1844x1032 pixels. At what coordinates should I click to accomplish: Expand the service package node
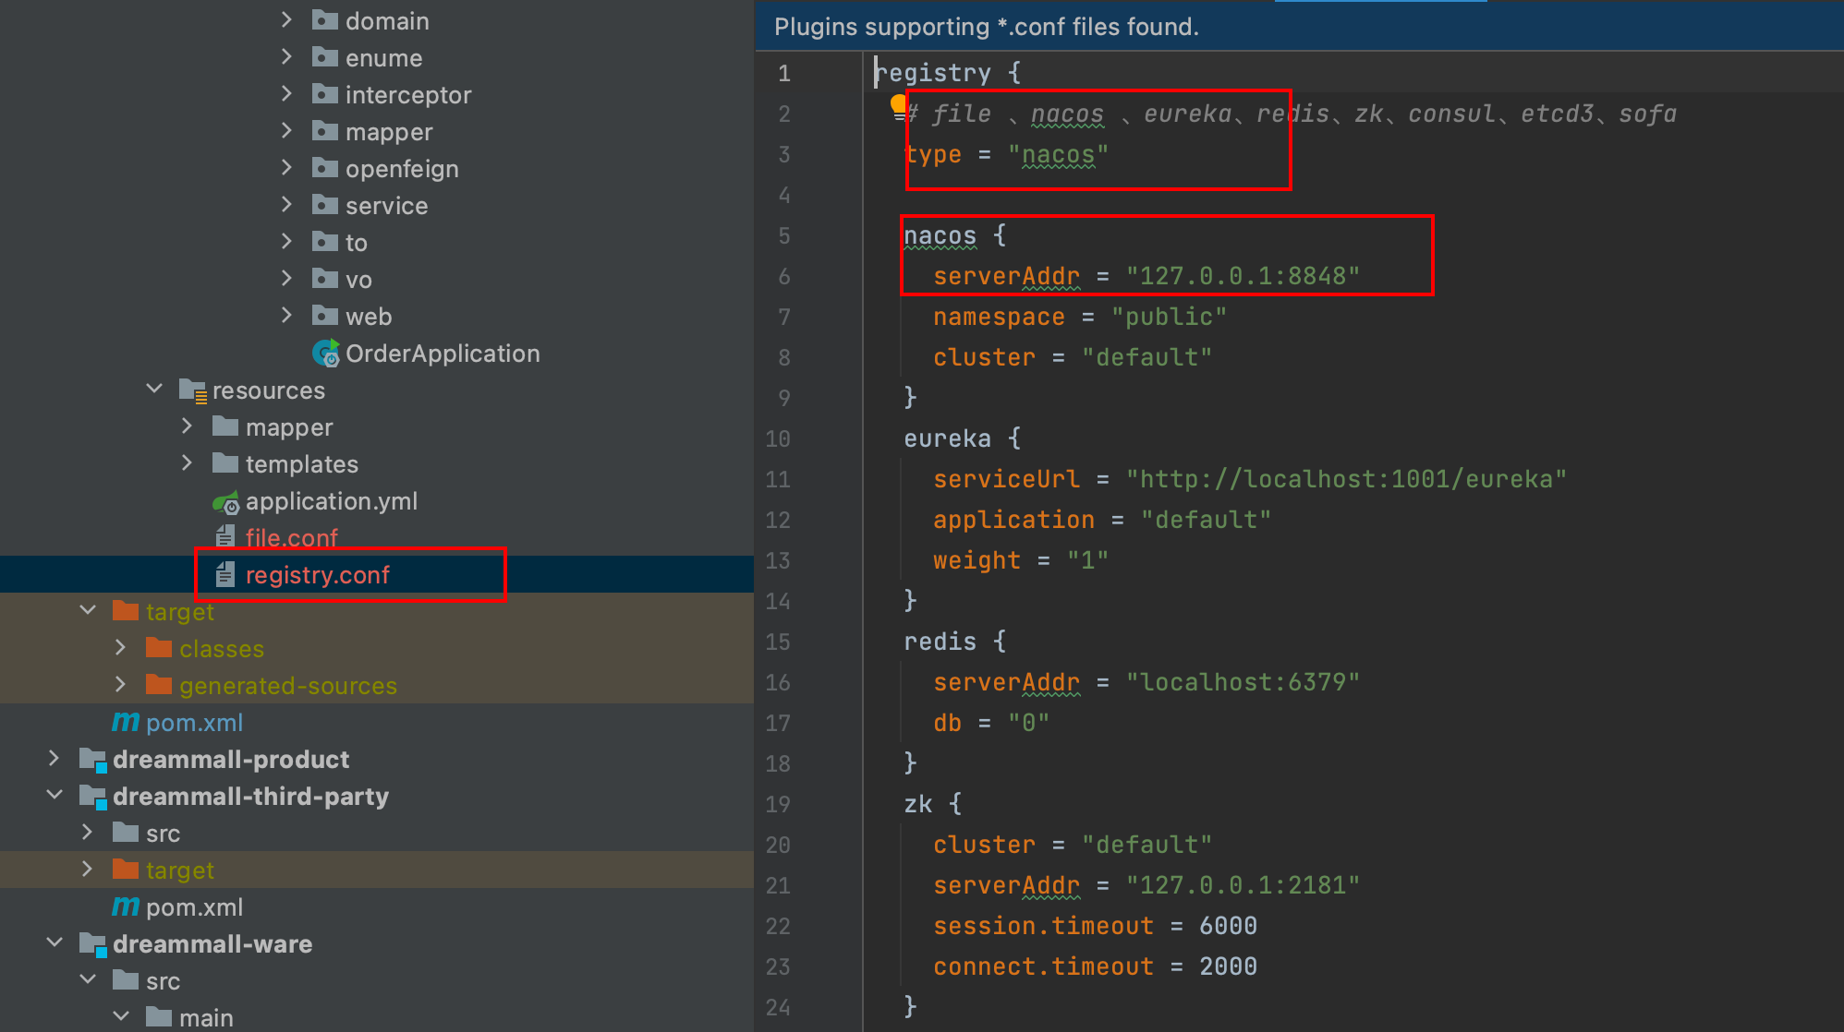coord(286,204)
